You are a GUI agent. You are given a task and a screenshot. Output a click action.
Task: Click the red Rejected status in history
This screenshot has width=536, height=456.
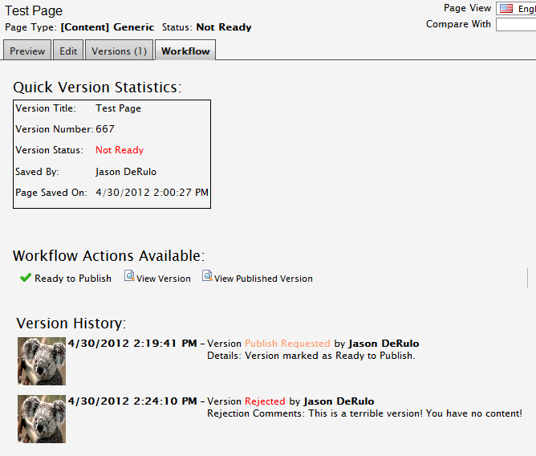pyautogui.click(x=265, y=401)
